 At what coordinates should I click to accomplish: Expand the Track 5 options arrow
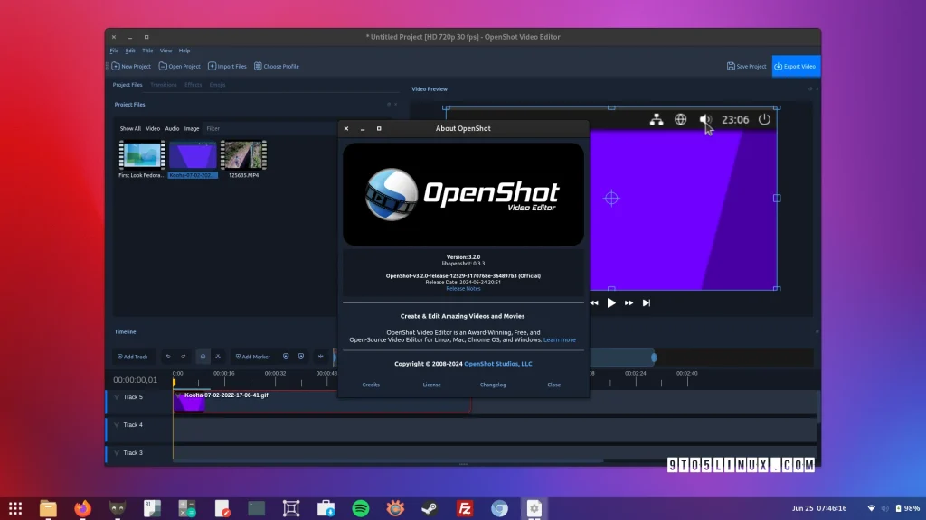tap(117, 397)
